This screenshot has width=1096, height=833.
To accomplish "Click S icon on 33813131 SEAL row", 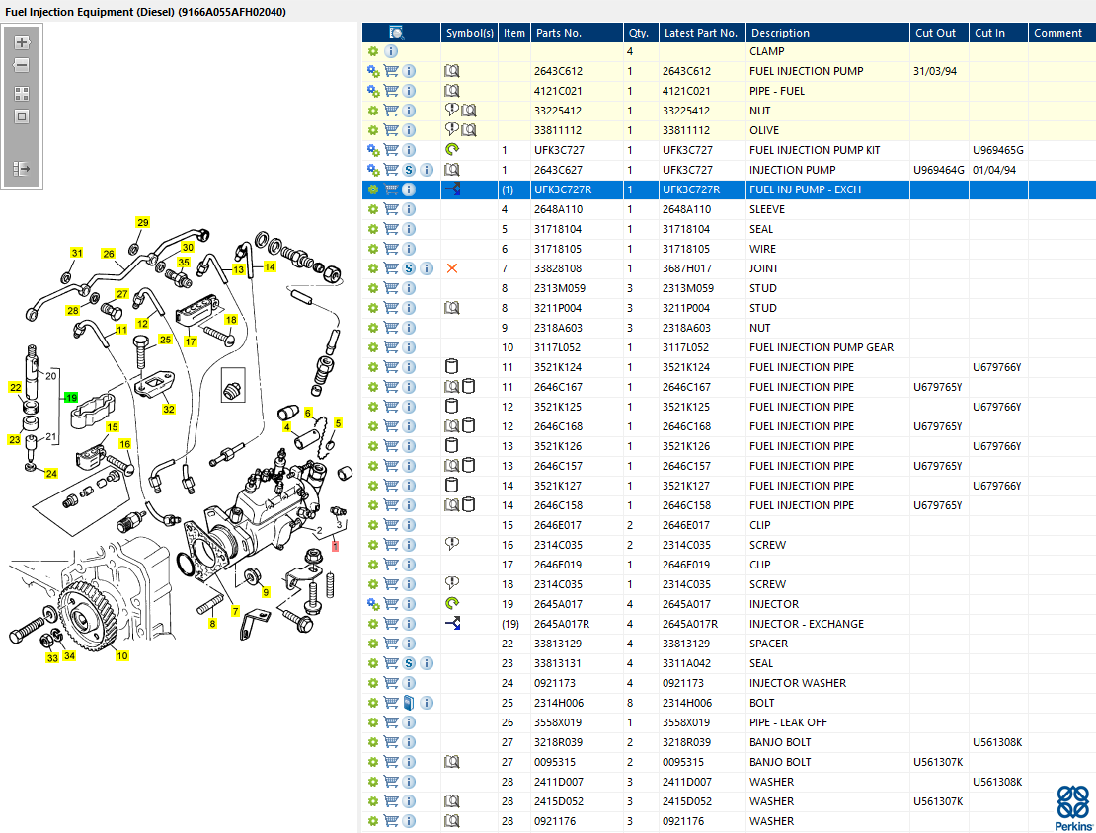I will point(410,663).
